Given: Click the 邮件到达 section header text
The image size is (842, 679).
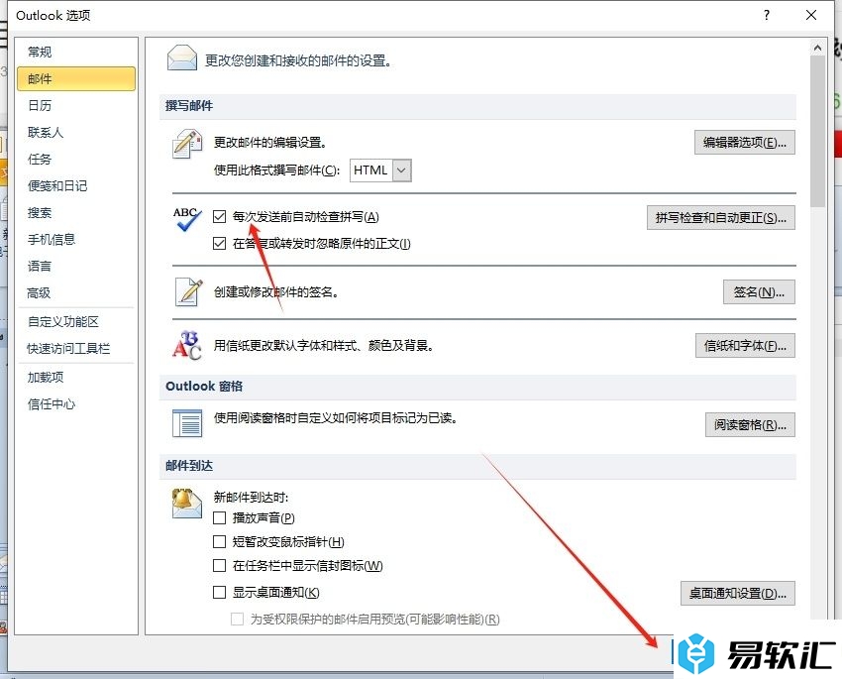Looking at the screenshot, I should coord(189,466).
